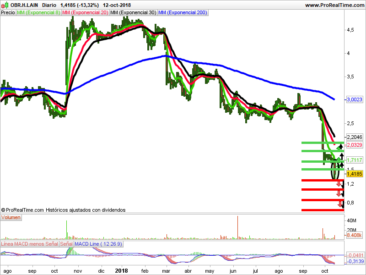Select the Precio indicator label

click(x=8, y=13)
